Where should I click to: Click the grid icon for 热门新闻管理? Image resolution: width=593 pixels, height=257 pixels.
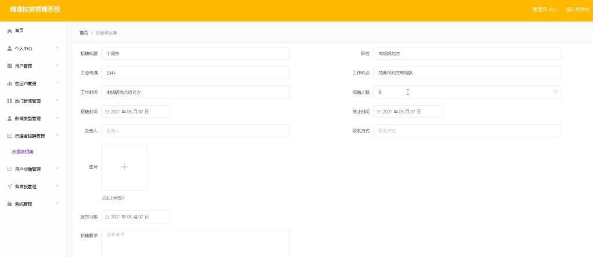tap(10, 101)
